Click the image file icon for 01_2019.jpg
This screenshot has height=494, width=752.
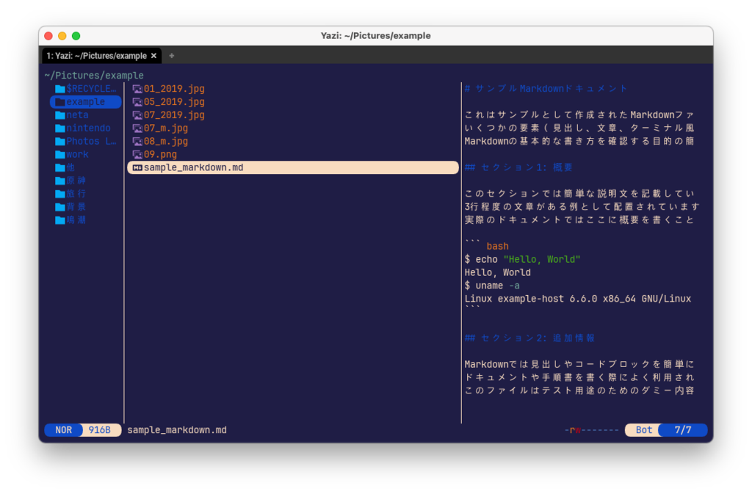137,89
